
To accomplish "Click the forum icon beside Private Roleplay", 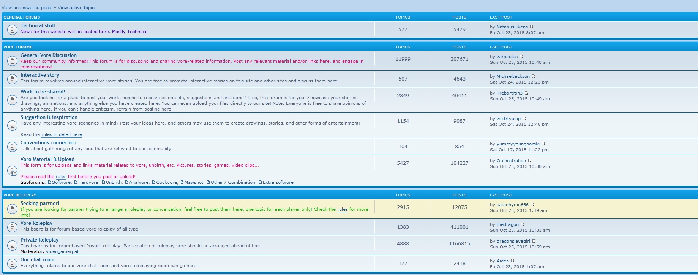I will [x=13, y=246].
